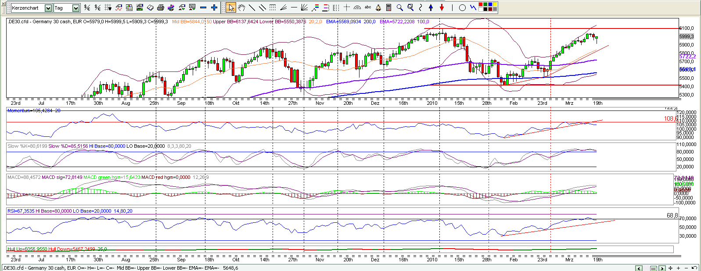Activate the crosshair cursor tool
Image resolution: width=701 pixels, height=271 pixels.
click(347, 7)
